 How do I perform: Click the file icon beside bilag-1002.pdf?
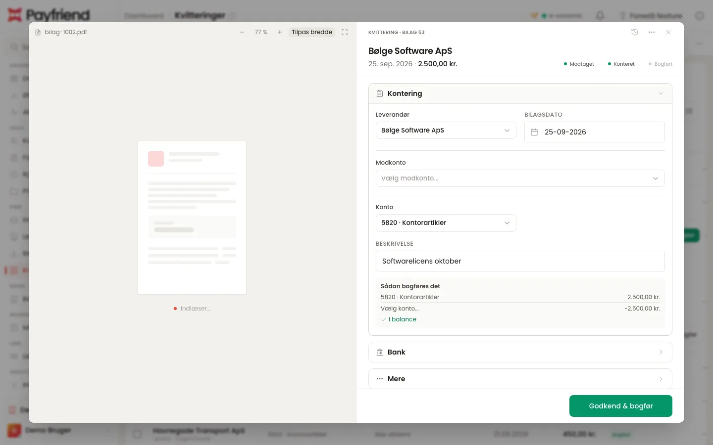point(38,32)
